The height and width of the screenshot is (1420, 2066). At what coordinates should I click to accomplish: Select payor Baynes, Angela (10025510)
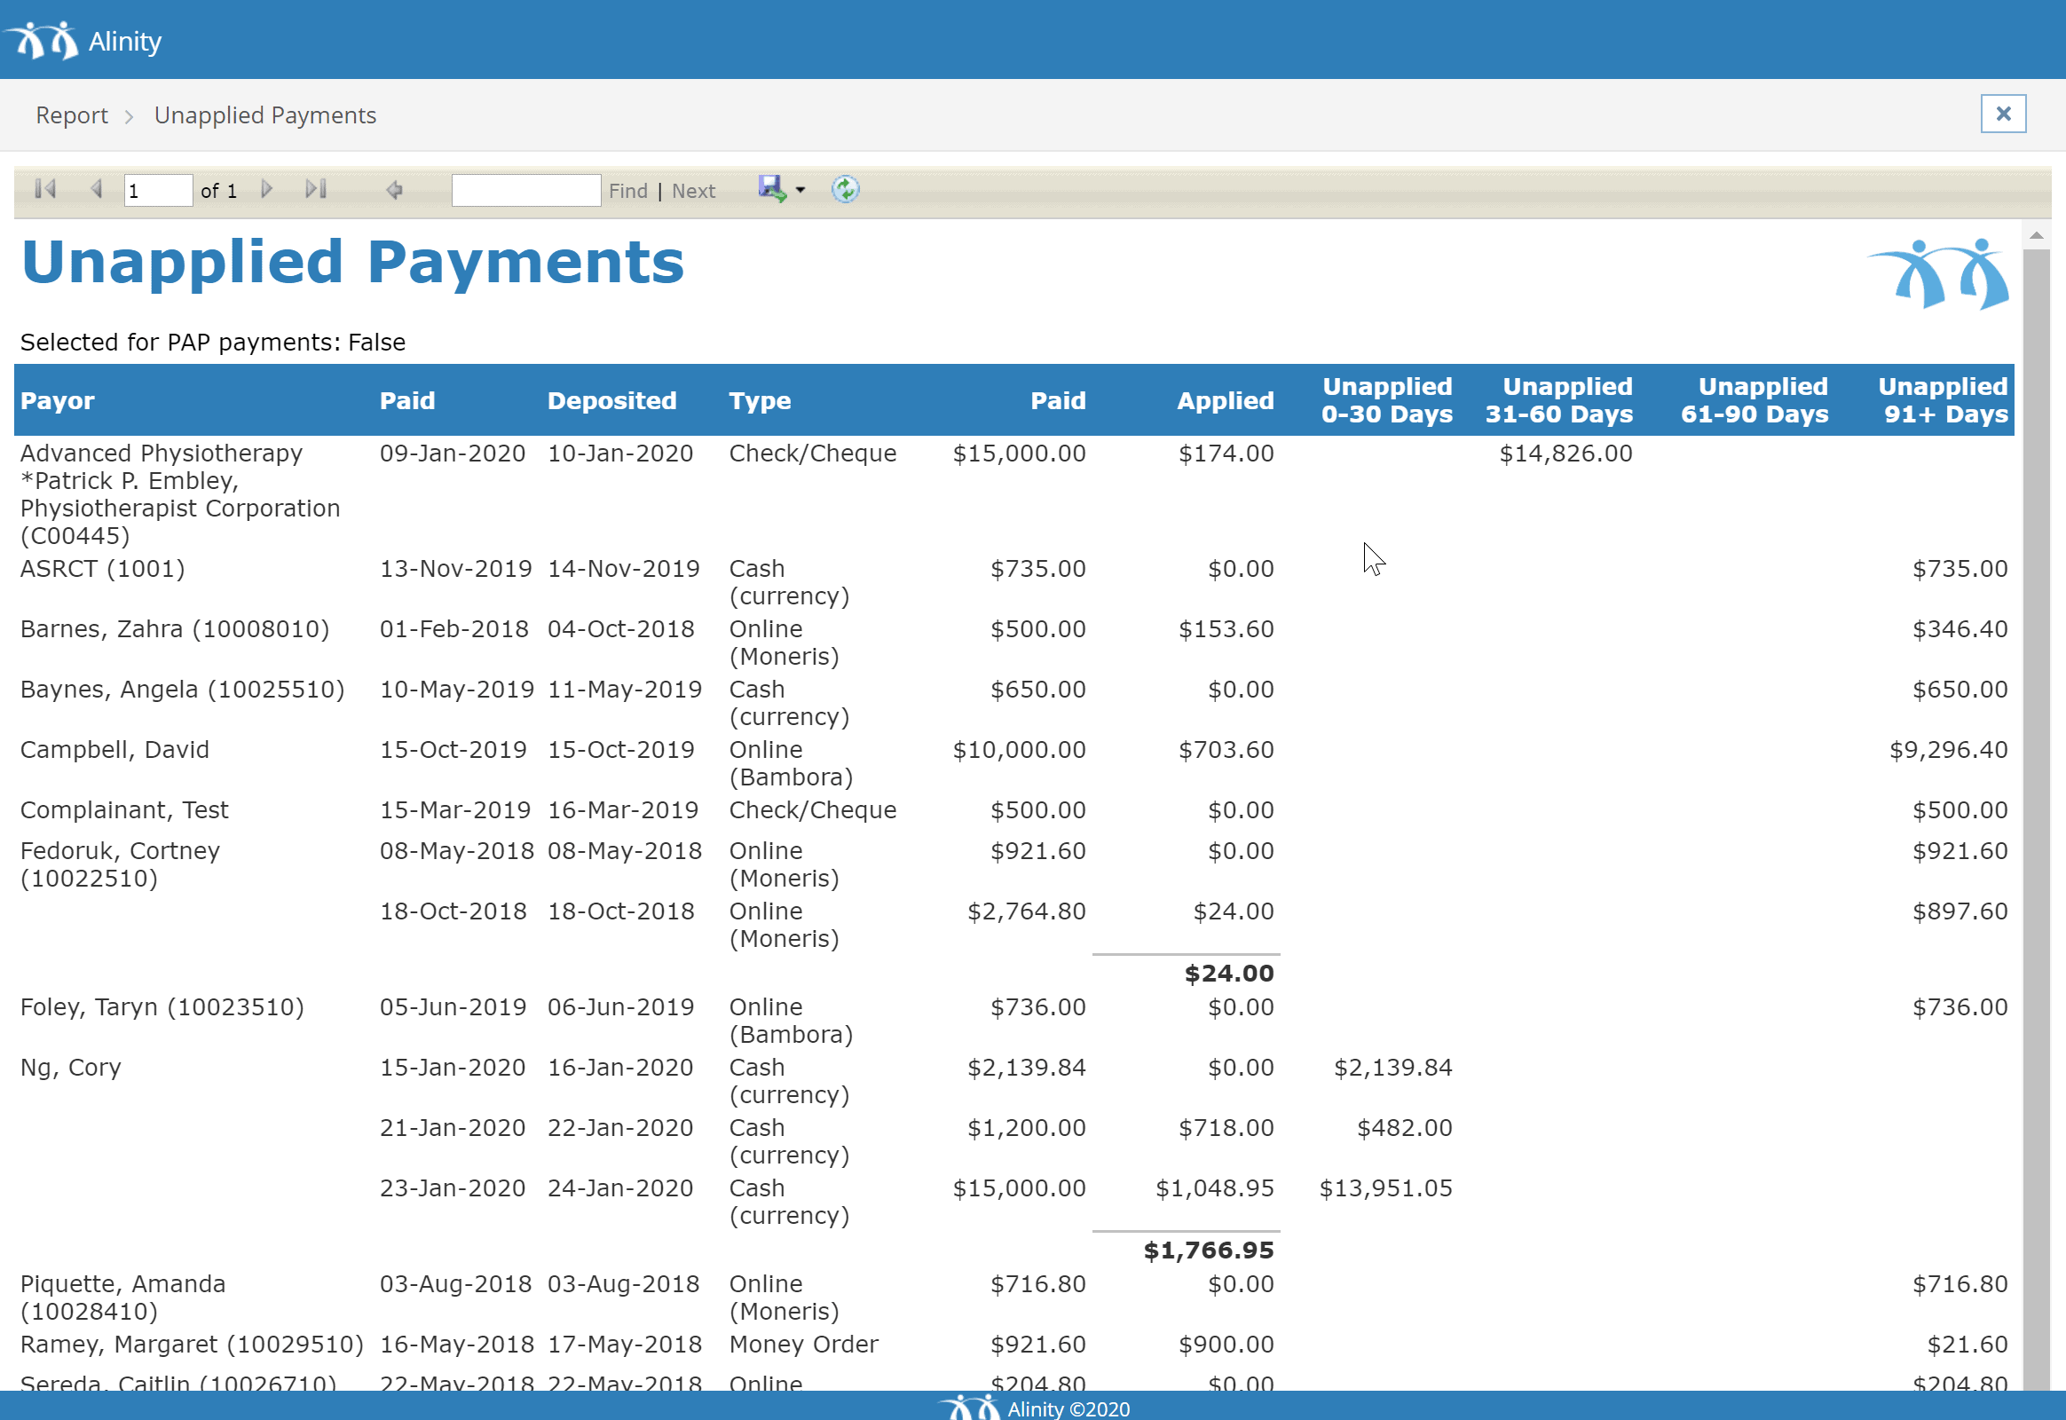pyautogui.click(x=183, y=690)
